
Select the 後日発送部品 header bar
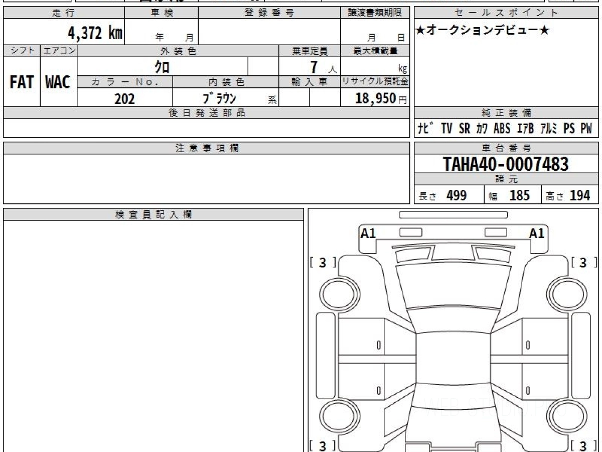coord(206,113)
